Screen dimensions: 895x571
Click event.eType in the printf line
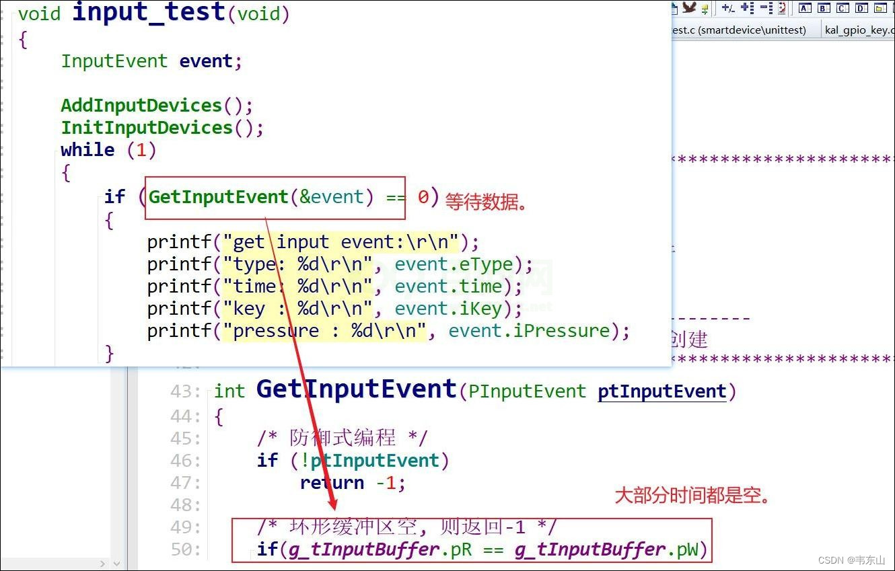pyautogui.click(x=454, y=264)
